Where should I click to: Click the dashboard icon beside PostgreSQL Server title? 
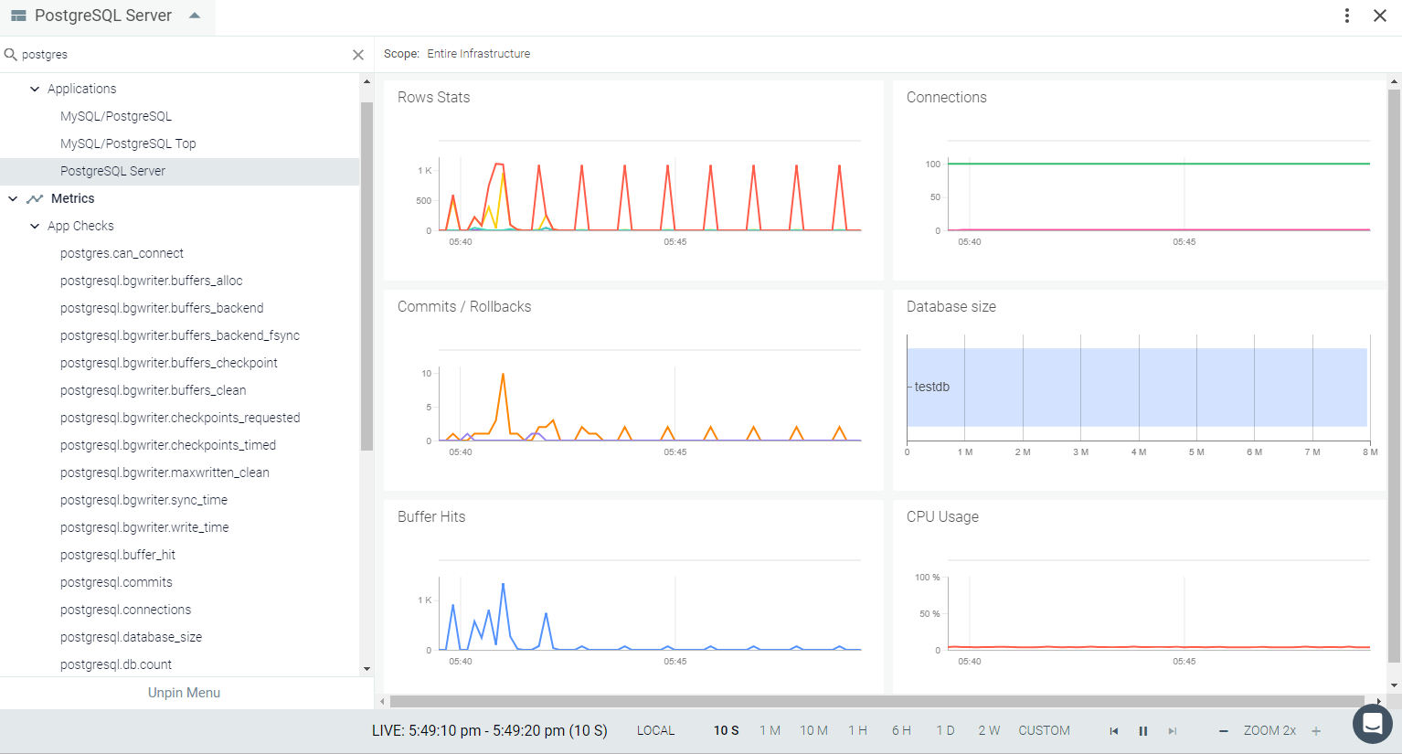(x=18, y=16)
